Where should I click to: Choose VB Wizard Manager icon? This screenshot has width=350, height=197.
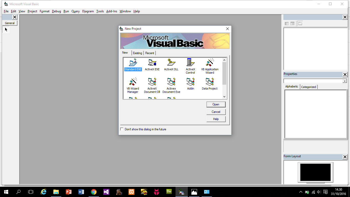pos(133,86)
